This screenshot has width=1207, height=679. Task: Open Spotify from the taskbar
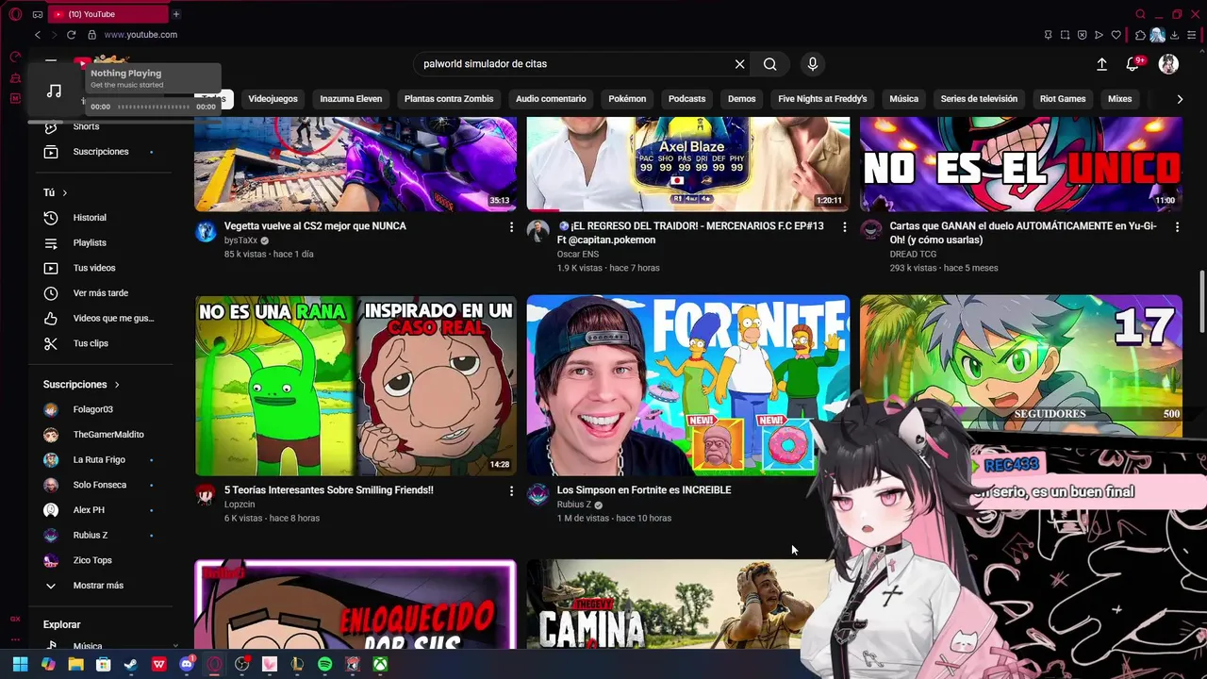(x=324, y=664)
